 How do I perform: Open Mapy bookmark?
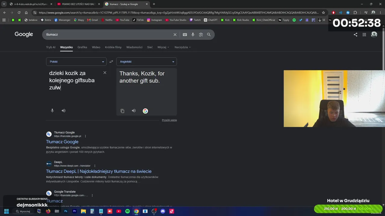pyautogui.click(x=79, y=20)
